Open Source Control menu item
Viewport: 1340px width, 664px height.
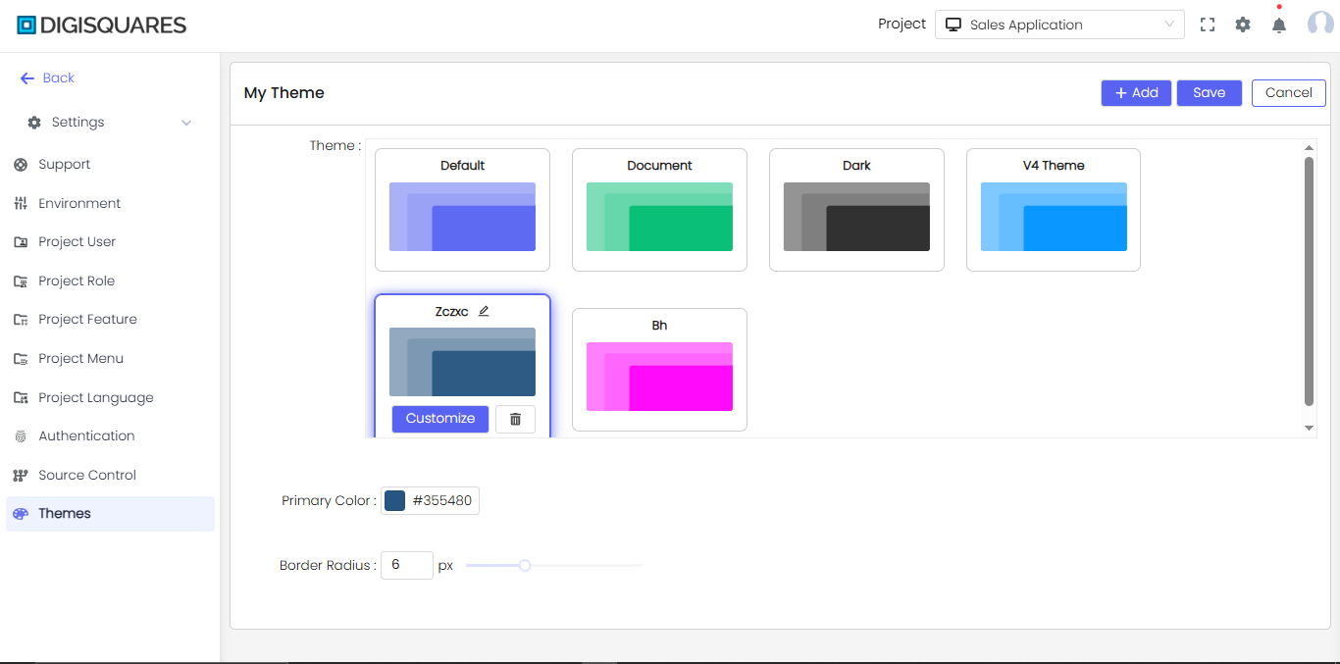pyautogui.click(x=110, y=476)
